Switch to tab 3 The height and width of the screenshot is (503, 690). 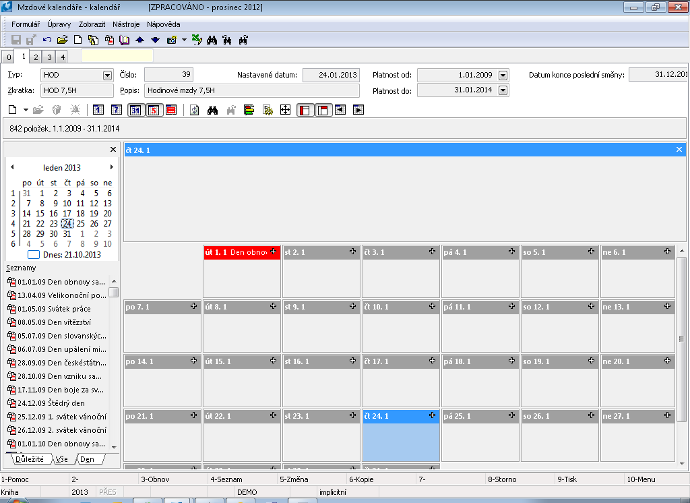(49, 57)
